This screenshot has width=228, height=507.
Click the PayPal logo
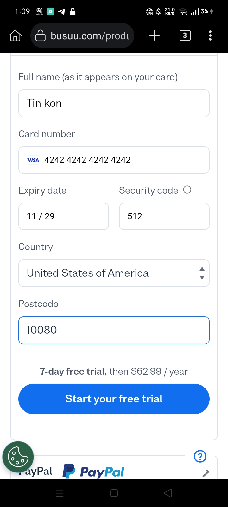coord(93,472)
